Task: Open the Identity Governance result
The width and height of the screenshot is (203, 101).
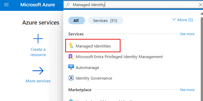Action: (x=94, y=78)
